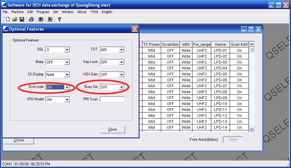Click the 06:25:53 PM time in status bar
This screenshot has height=168, width=291.
pyautogui.click(x=40, y=164)
